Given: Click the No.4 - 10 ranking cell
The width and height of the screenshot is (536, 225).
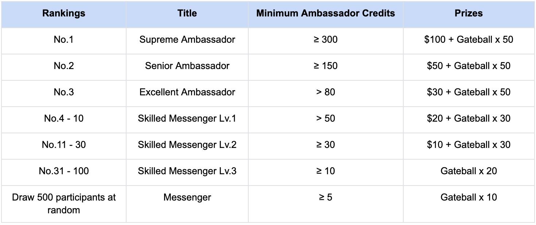Looking at the screenshot, I should coord(64,119).
